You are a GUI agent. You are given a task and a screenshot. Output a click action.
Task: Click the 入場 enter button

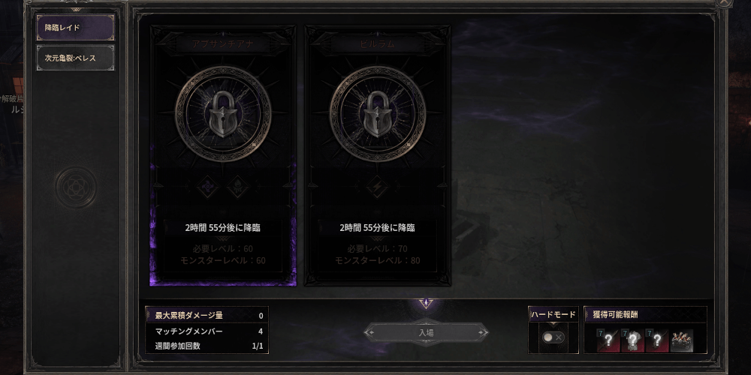426,332
